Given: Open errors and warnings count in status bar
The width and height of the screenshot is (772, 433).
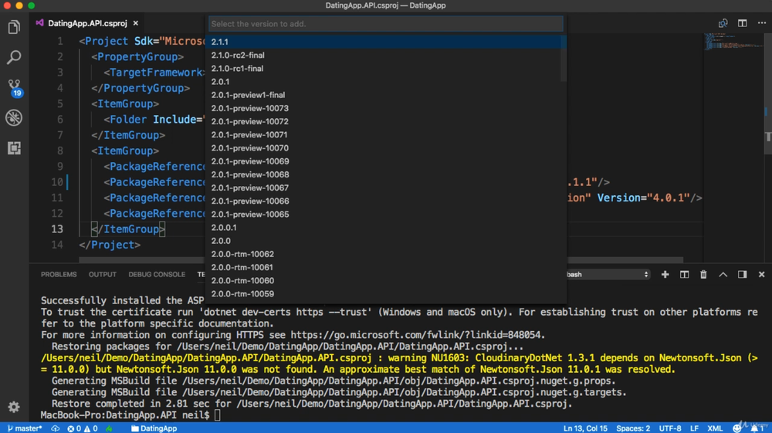Looking at the screenshot, I should [83, 428].
